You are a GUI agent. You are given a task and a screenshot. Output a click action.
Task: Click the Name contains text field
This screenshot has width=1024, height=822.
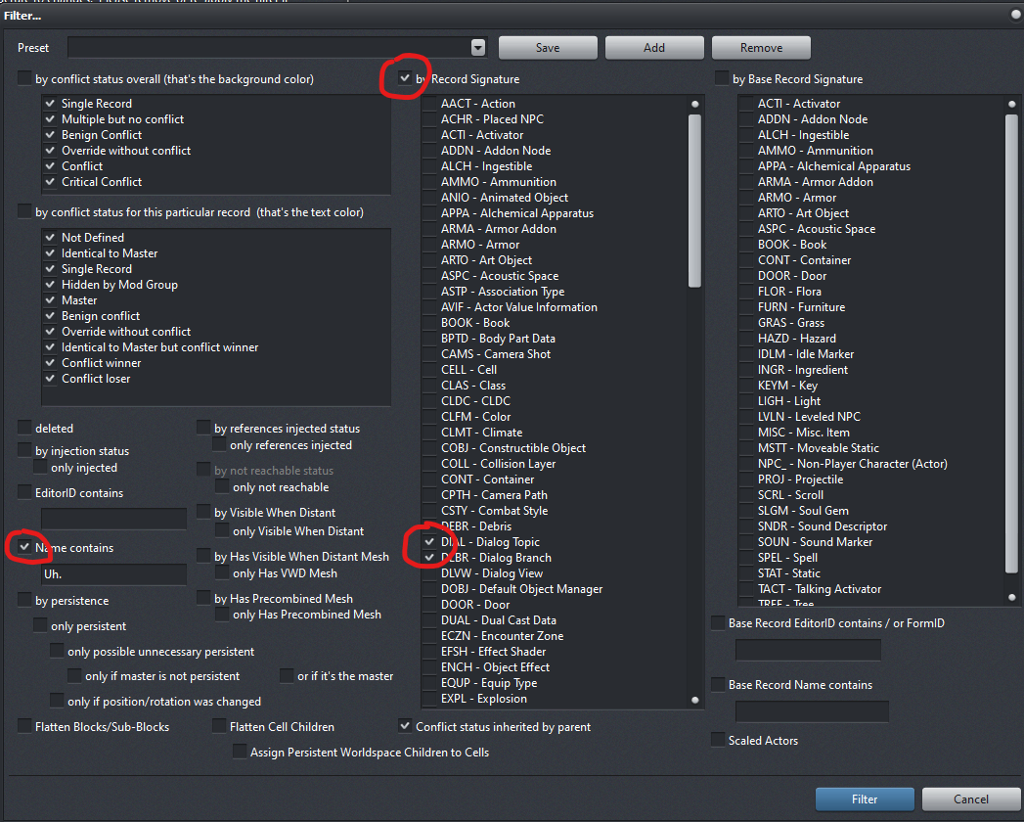[113, 574]
